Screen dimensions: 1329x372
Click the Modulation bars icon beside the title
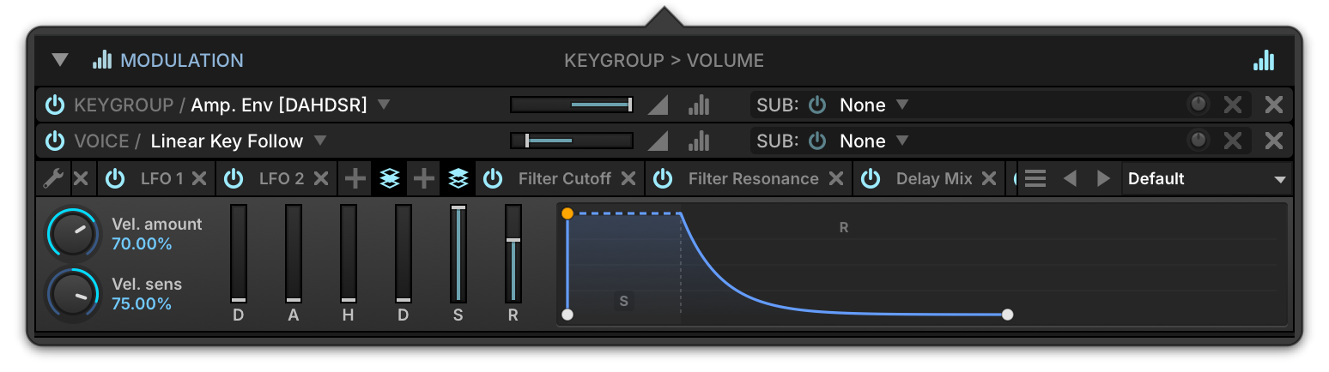tap(102, 59)
